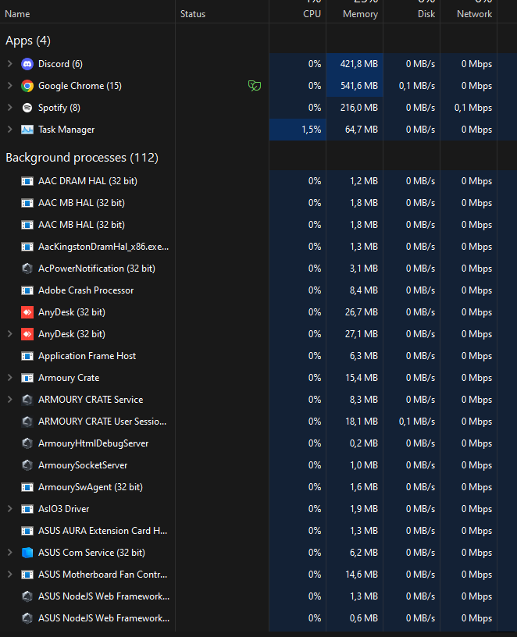Image resolution: width=517 pixels, height=637 pixels.
Task: Click the Adobe Crash Processor icon
Action: [27, 290]
